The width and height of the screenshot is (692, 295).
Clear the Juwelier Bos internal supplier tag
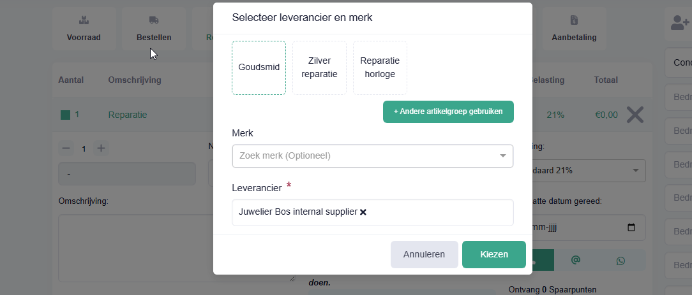(x=363, y=212)
